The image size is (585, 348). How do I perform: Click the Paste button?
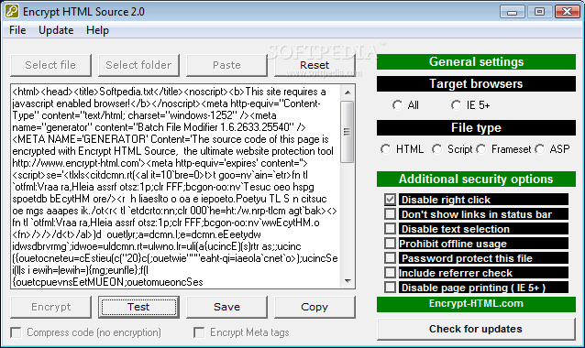(x=226, y=65)
